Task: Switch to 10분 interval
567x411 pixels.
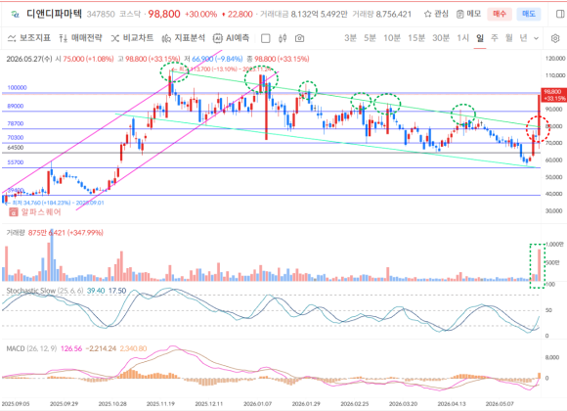Action: pyautogui.click(x=392, y=38)
